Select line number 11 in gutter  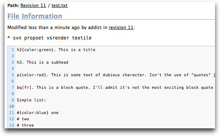click(12, 113)
